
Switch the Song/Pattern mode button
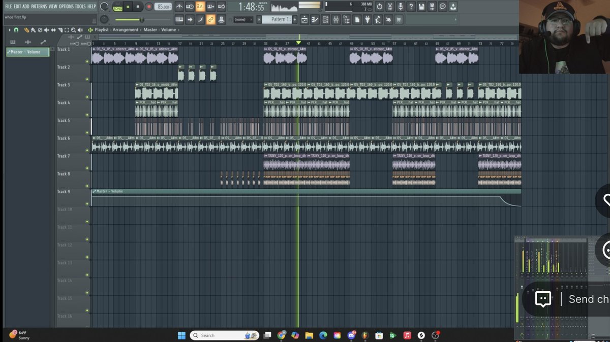[x=118, y=7]
